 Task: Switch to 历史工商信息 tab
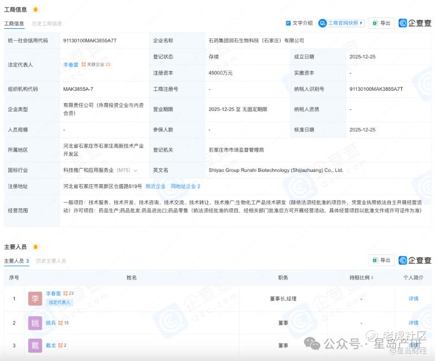coord(47,23)
